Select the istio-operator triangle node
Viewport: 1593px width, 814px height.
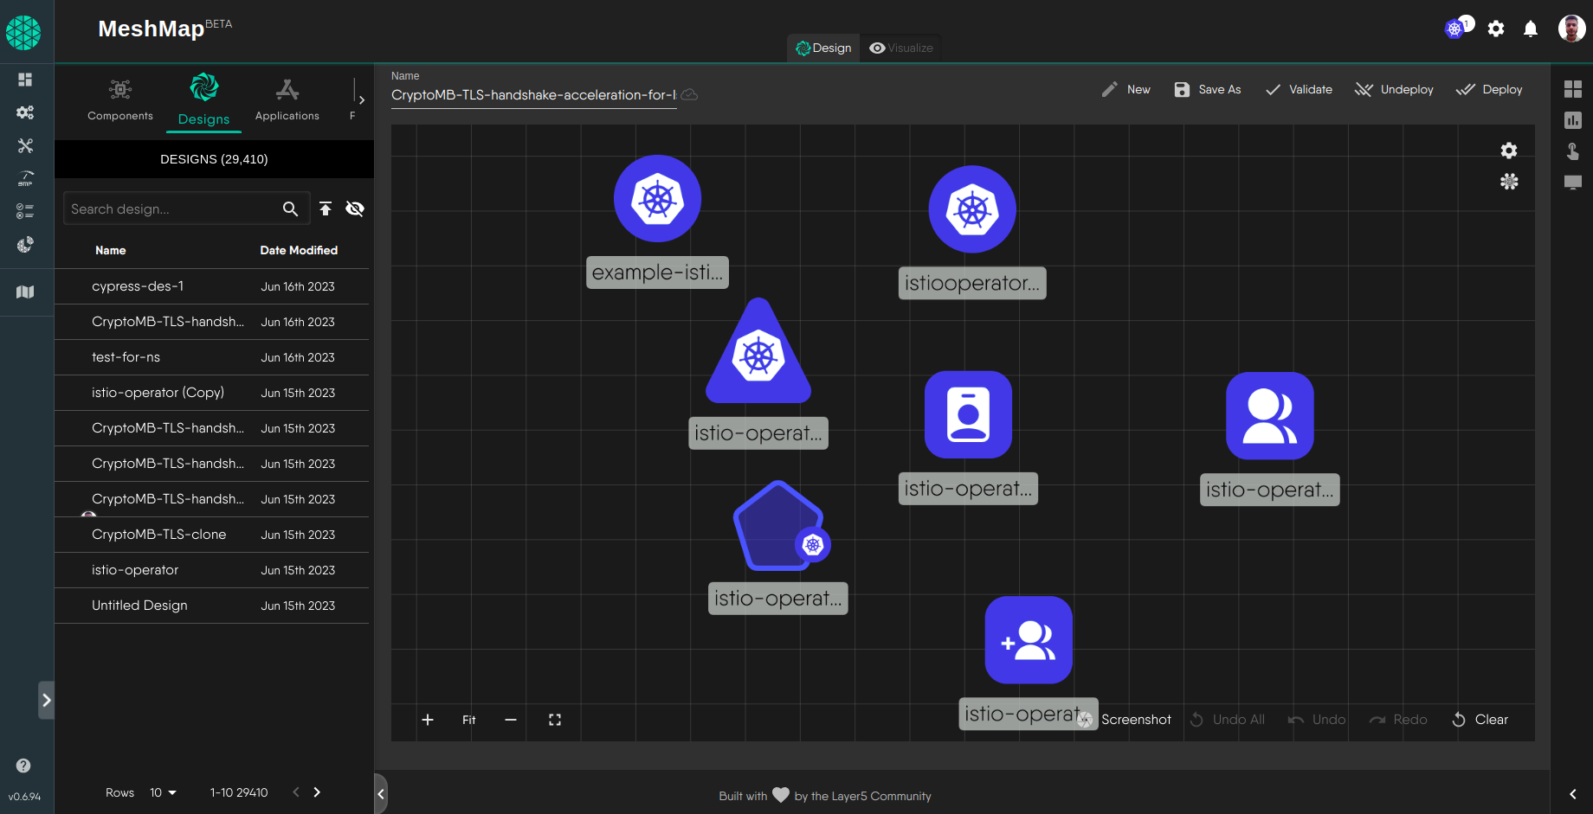pos(758,355)
